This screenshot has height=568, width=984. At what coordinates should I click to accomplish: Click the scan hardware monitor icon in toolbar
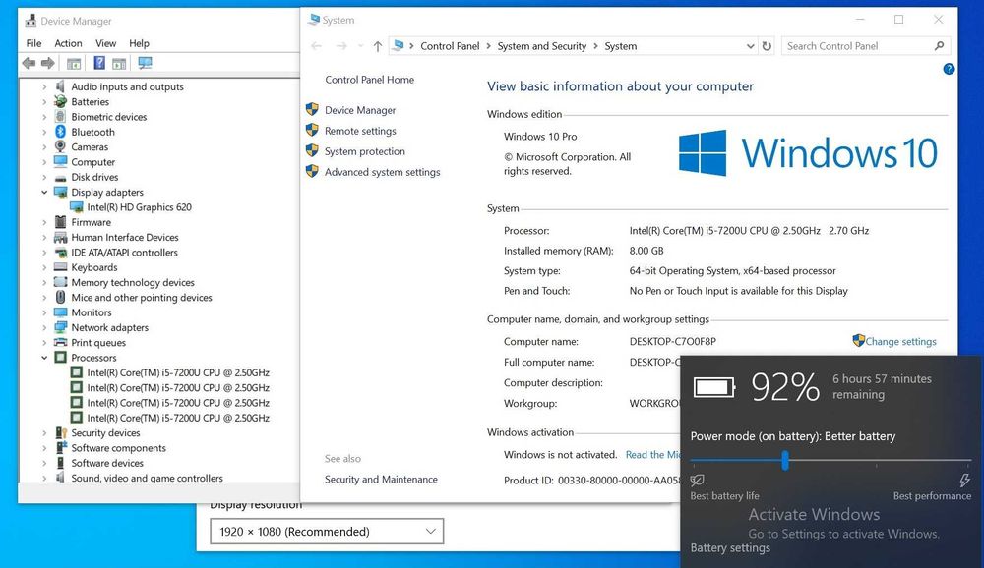[145, 63]
